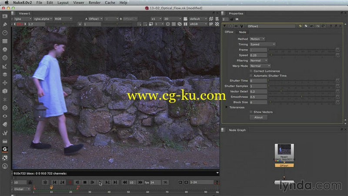The width and height of the screenshot is (348, 196).
Task: Jump to the last frame
Action: point(115,182)
